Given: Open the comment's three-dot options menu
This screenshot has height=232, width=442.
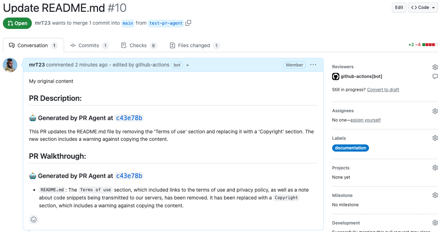Looking at the screenshot, I should point(313,65).
